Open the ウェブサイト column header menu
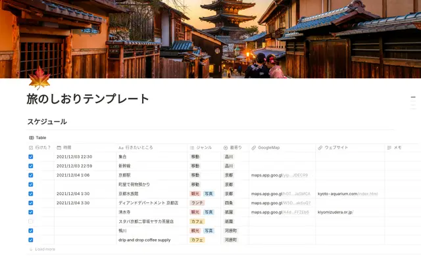The width and height of the screenshot is (421, 262). (350, 148)
